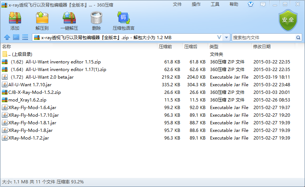Viewport: 305px width, 187px height.
Task: Click the 11.5 KB pre-compression size cell
Action: [172, 100]
